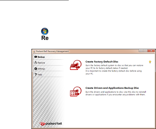Click the Packard Bell logo at bottom left
The image size is (156, 129).
pos(51,123)
